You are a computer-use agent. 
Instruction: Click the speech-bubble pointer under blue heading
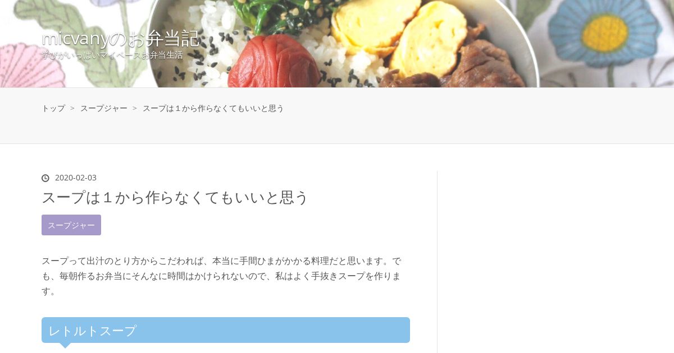coord(65,345)
